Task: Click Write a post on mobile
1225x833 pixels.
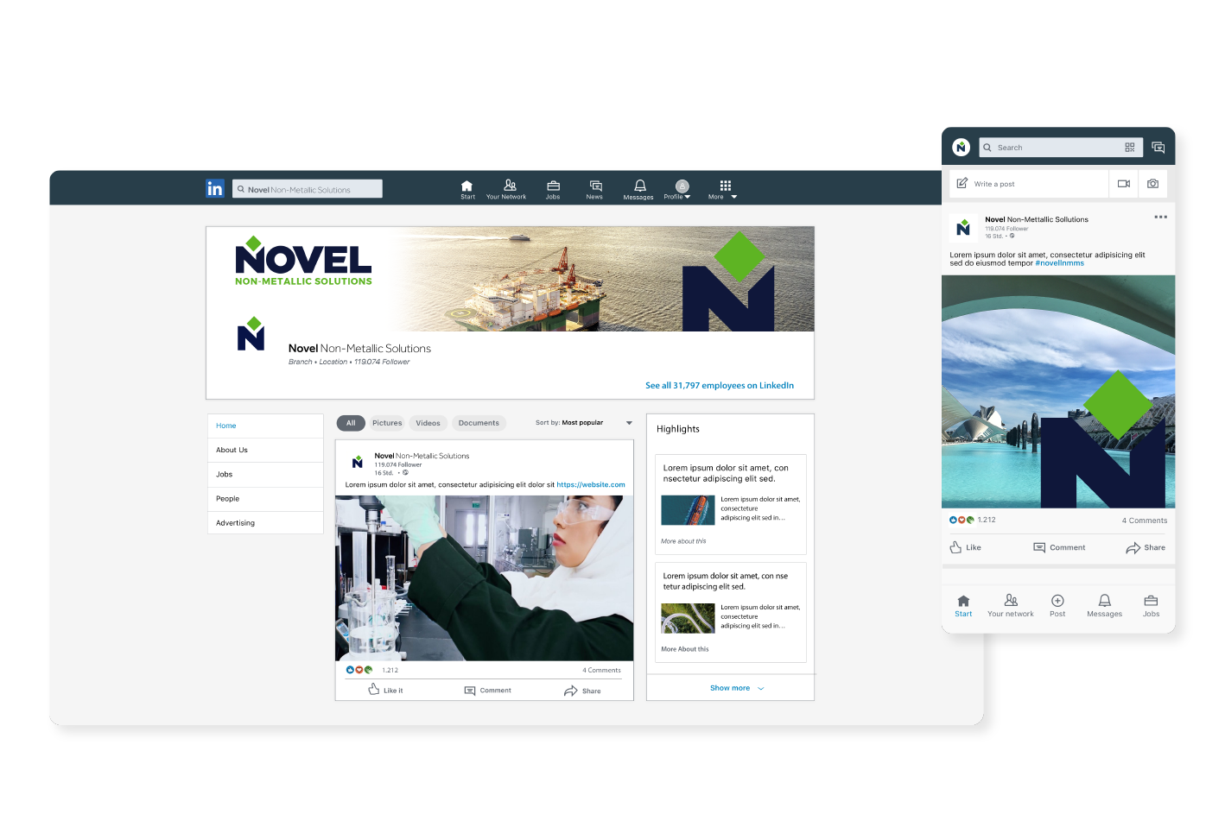Action: point(1029,184)
